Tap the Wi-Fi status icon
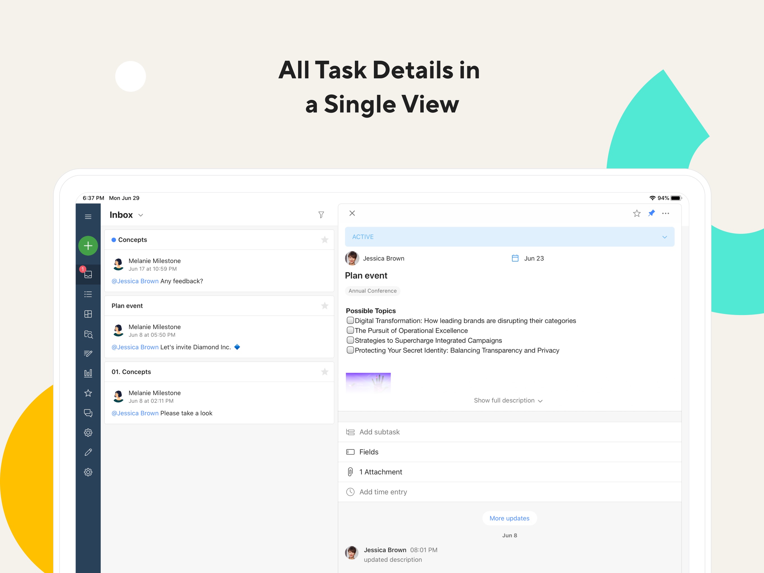 point(652,198)
